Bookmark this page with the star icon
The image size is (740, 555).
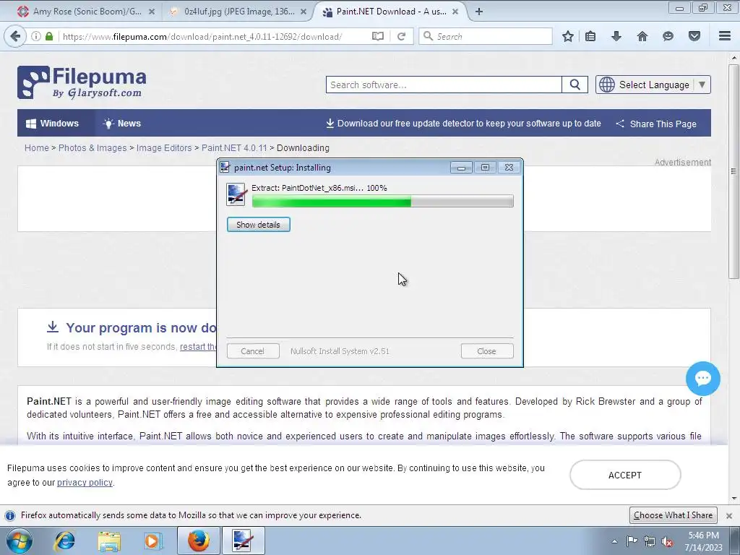tap(568, 36)
